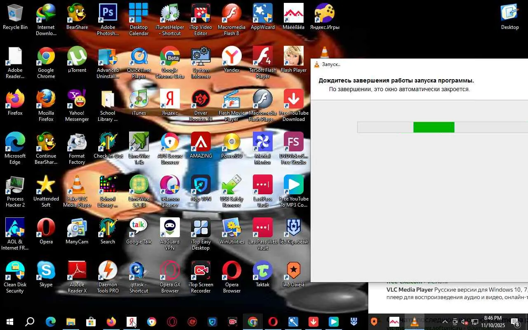Select Telamon Cleaner desktop icon
The height and width of the screenshot is (330, 528).
tap(170, 191)
